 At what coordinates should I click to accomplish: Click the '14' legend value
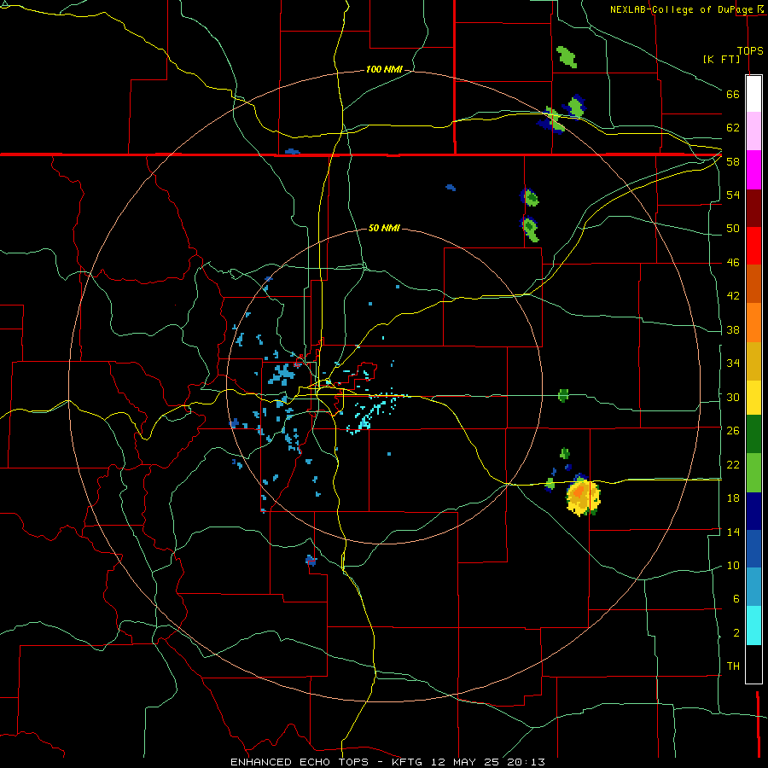(733, 532)
